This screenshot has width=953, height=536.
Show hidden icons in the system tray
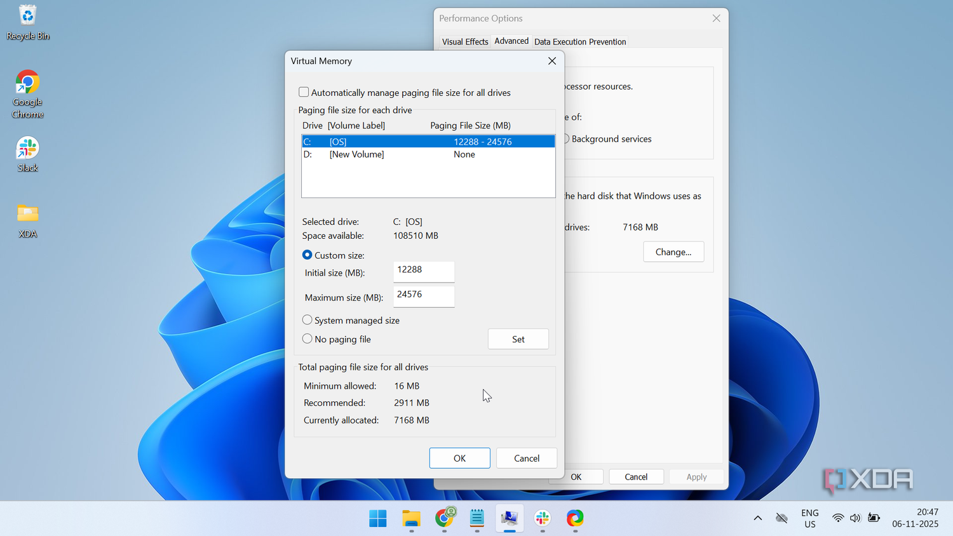point(757,518)
